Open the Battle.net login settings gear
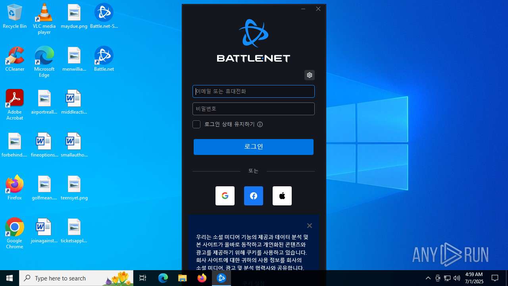508x286 pixels. [310, 75]
